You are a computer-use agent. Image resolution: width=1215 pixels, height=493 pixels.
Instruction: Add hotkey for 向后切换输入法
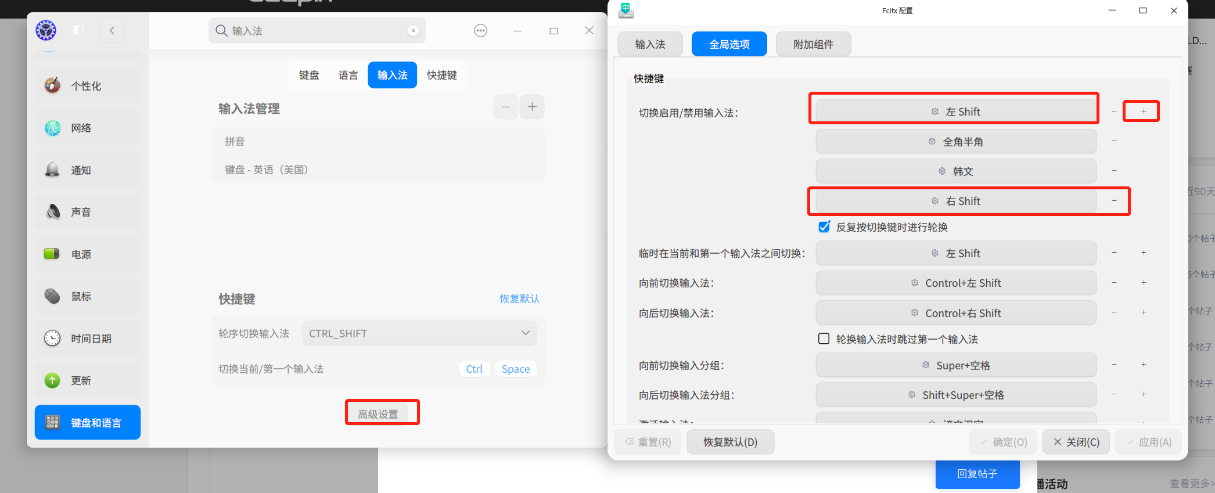click(x=1144, y=312)
